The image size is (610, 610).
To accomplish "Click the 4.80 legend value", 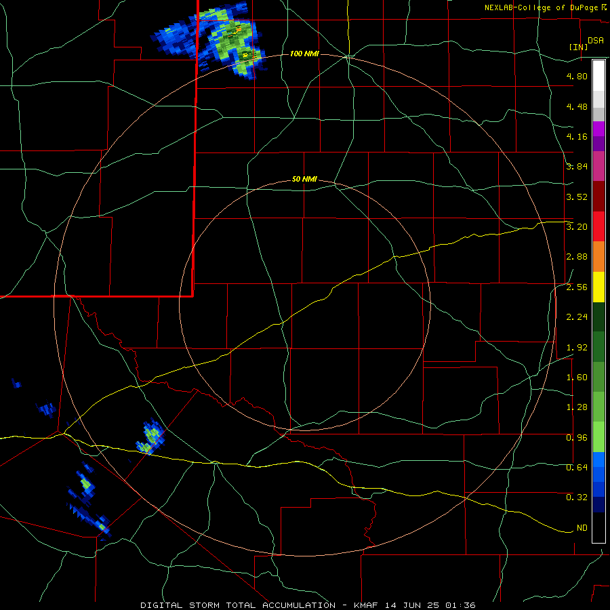I will (x=577, y=76).
